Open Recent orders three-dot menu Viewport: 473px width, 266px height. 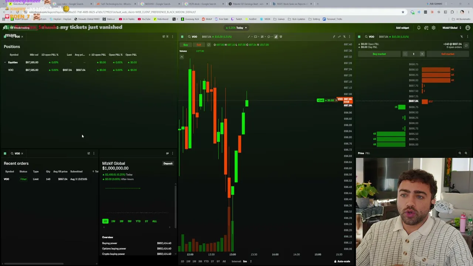coord(94,153)
